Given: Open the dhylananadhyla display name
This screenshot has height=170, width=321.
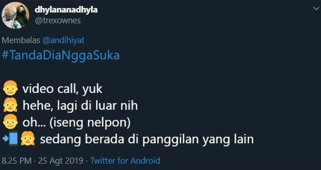Looking at the screenshot, I should click(x=66, y=10).
